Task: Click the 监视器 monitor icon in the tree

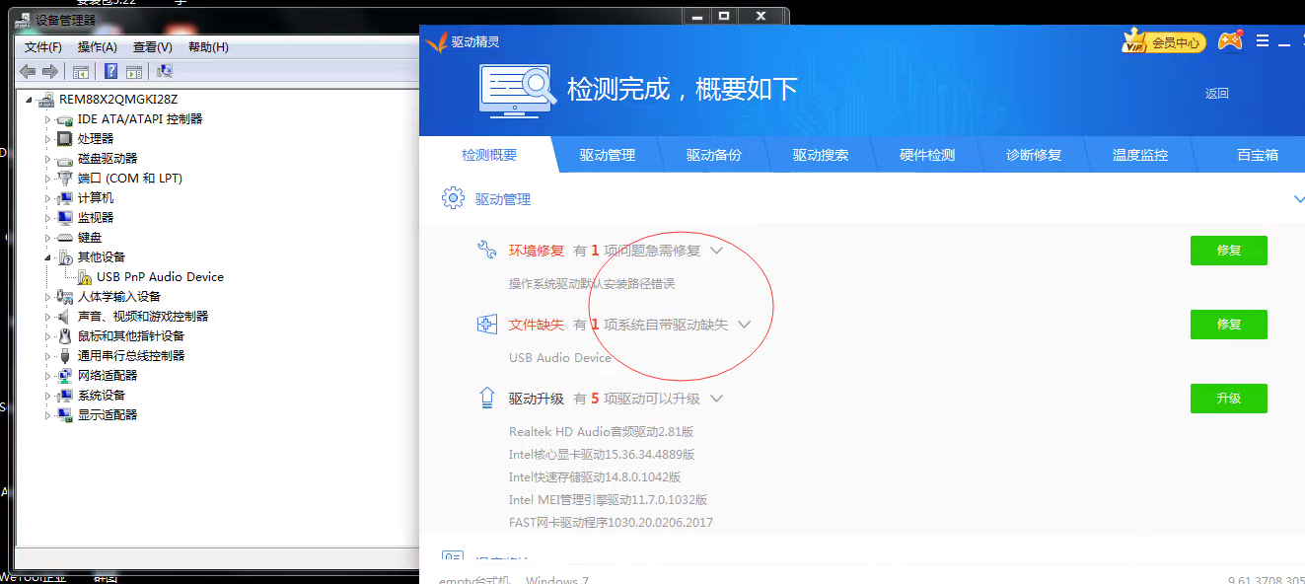Action: point(65,217)
